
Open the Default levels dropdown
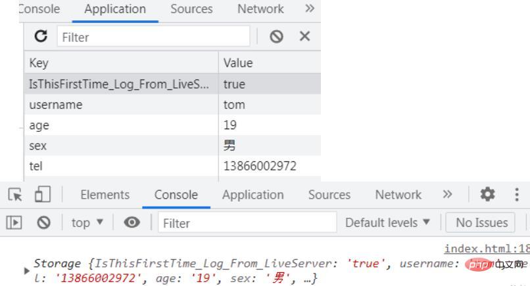coord(388,223)
